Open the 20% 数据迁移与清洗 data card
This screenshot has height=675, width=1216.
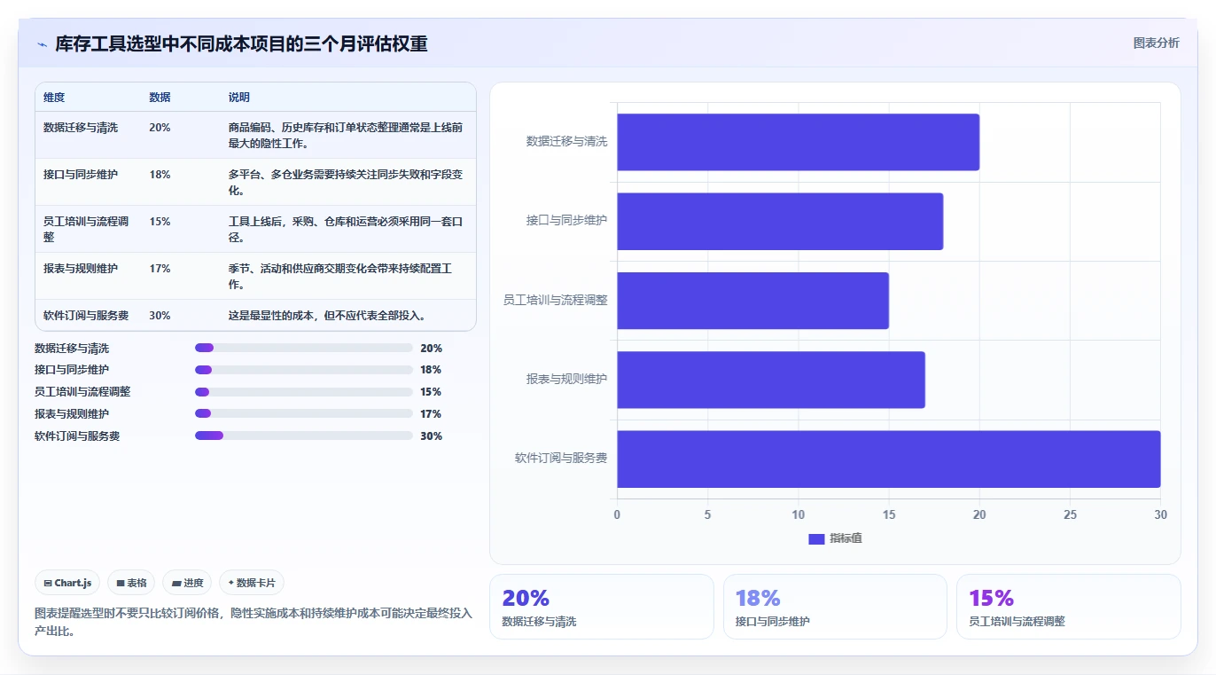pos(602,607)
